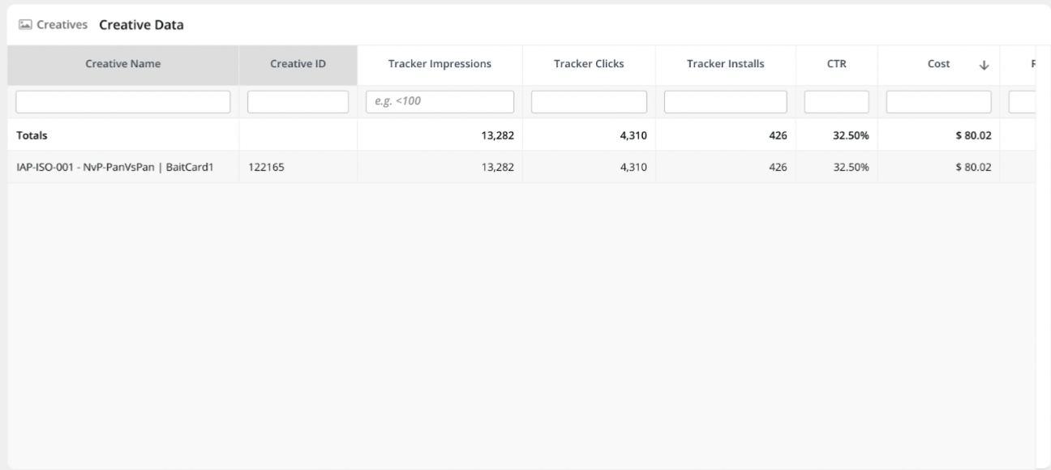Click the Tracker Clicks column header

pyautogui.click(x=589, y=65)
